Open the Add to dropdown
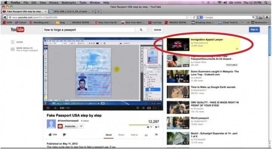 134,135
